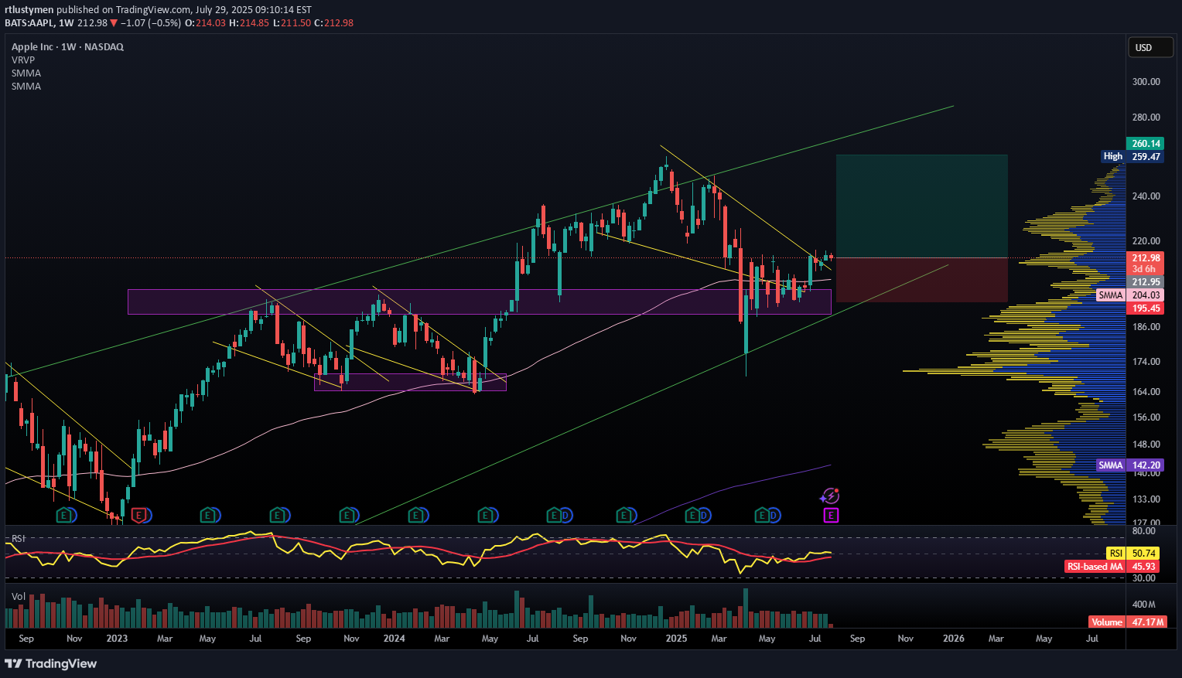The height and width of the screenshot is (678, 1182).
Task: Click the rtlustymen author name
Action: tap(29, 9)
